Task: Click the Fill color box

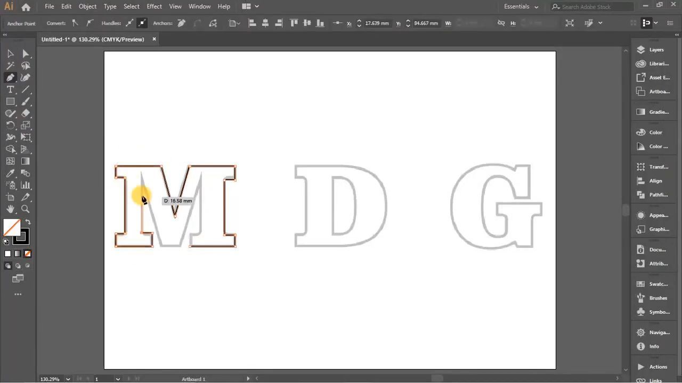Action: [x=11, y=228]
